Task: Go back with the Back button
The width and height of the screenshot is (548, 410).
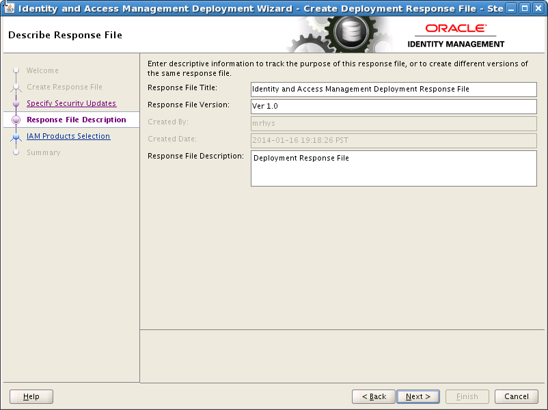Action: (x=374, y=397)
